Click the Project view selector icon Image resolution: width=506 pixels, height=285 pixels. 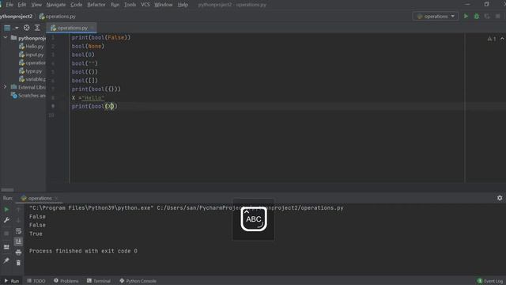coord(7,28)
